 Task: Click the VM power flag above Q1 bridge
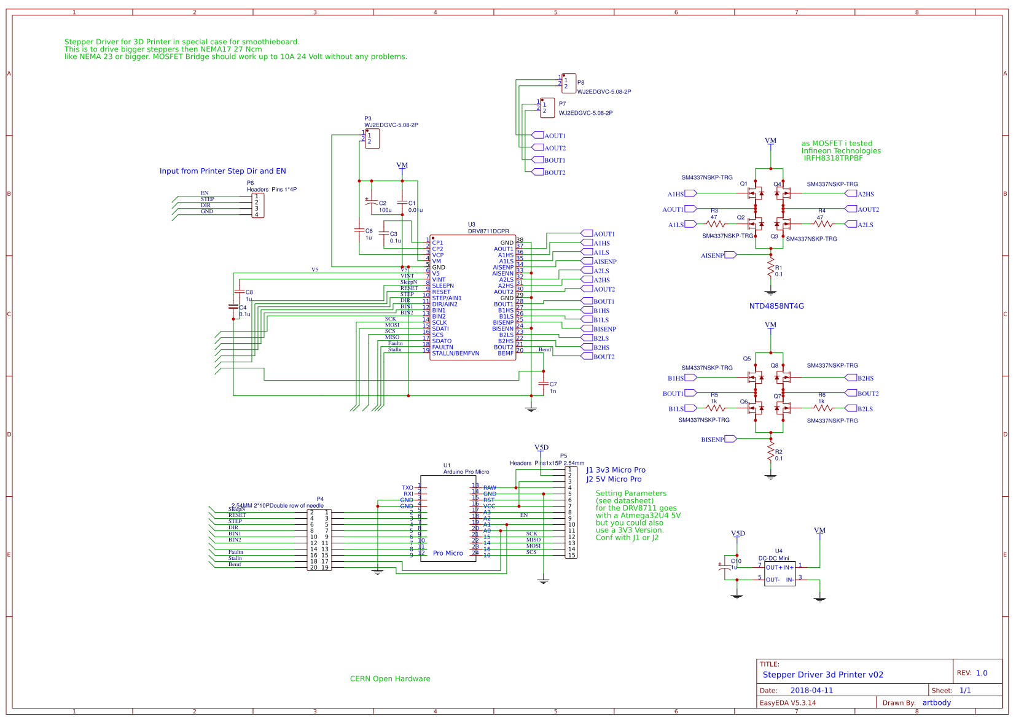[x=770, y=142]
